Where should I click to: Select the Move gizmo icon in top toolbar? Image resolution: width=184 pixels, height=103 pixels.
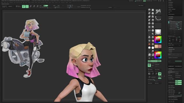click(30, 6)
